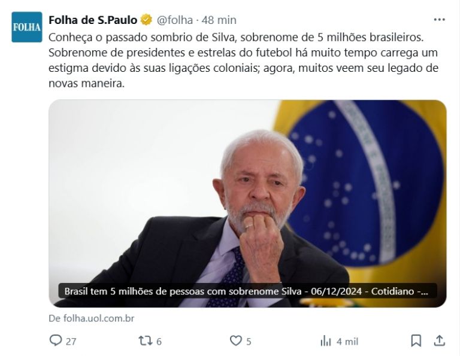Open the 48 min timestamp link

click(219, 20)
